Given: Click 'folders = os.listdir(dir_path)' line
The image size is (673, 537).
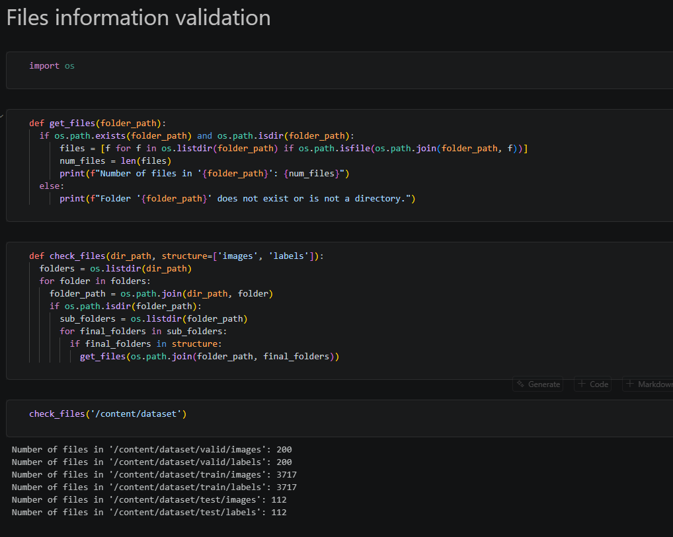Looking at the screenshot, I should coord(116,268).
